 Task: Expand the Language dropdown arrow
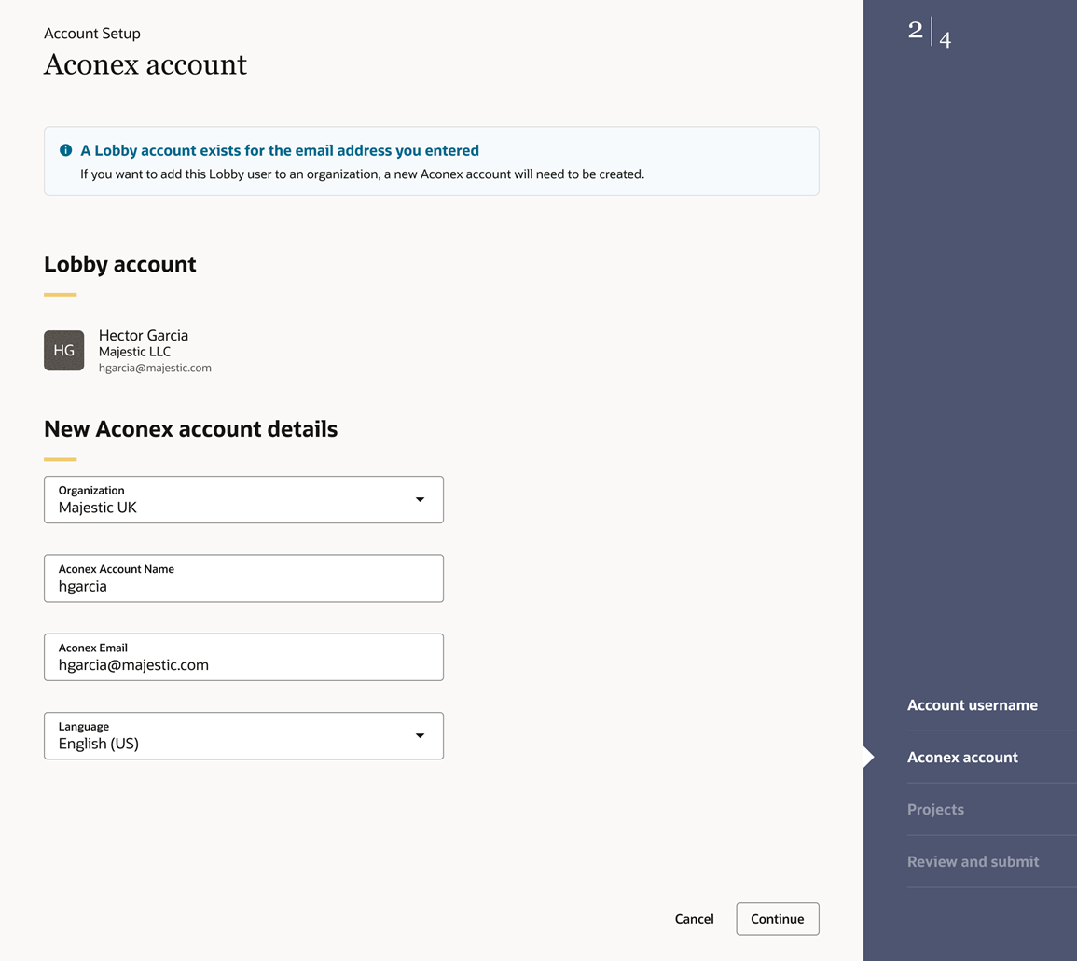[x=420, y=736]
